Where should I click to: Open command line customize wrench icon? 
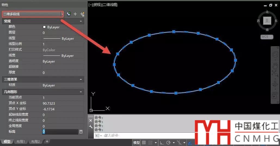[x=91, y=126]
